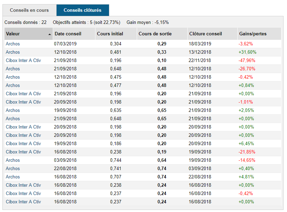The width and height of the screenshot is (287, 212).
Task: Click Cibox Inter A Ctiv with -1,01% loss
Action: click(23, 102)
